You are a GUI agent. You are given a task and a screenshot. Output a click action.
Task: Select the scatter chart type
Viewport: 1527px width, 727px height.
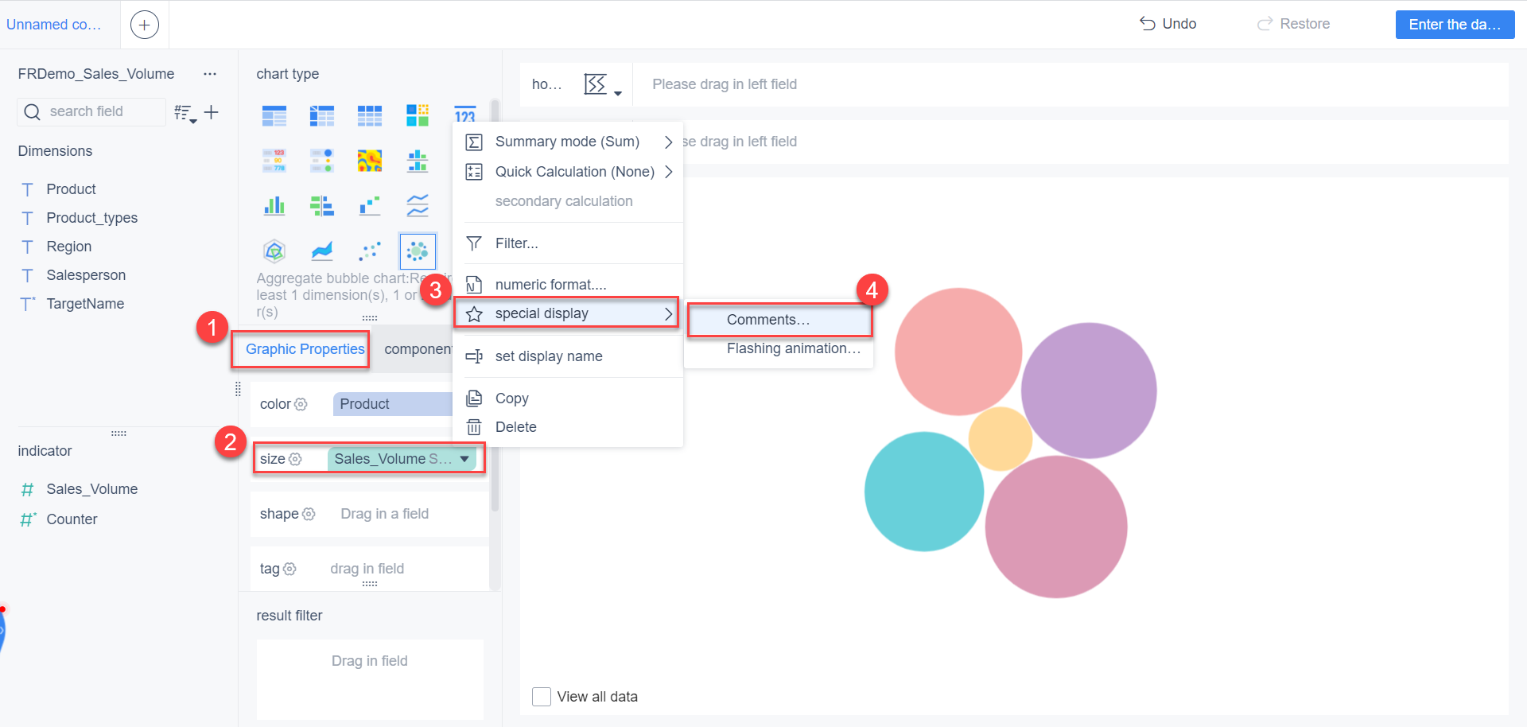[x=370, y=251]
